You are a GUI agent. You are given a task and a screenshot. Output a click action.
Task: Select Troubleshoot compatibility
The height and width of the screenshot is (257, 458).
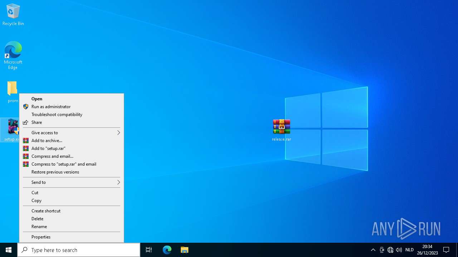[x=72, y=115]
